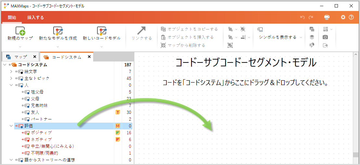The width and height of the screenshot is (360, 165).
Task: Click the puzzle-piece sync icon
Action: tap(326, 29)
